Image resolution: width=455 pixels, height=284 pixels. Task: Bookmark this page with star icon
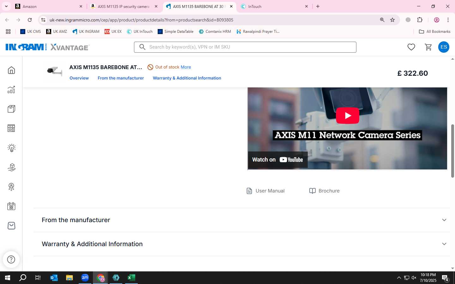pyautogui.click(x=392, y=20)
